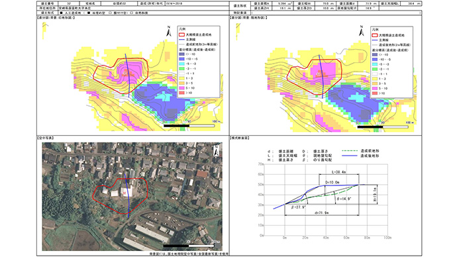Click the north arrow on the top-right map
This screenshot has width=457, height=257.
[x=362, y=31]
